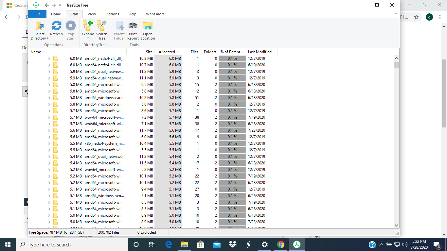Click the '200,702 Files' status bar entry
This screenshot has width=447, height=251.
pos(109,232)
